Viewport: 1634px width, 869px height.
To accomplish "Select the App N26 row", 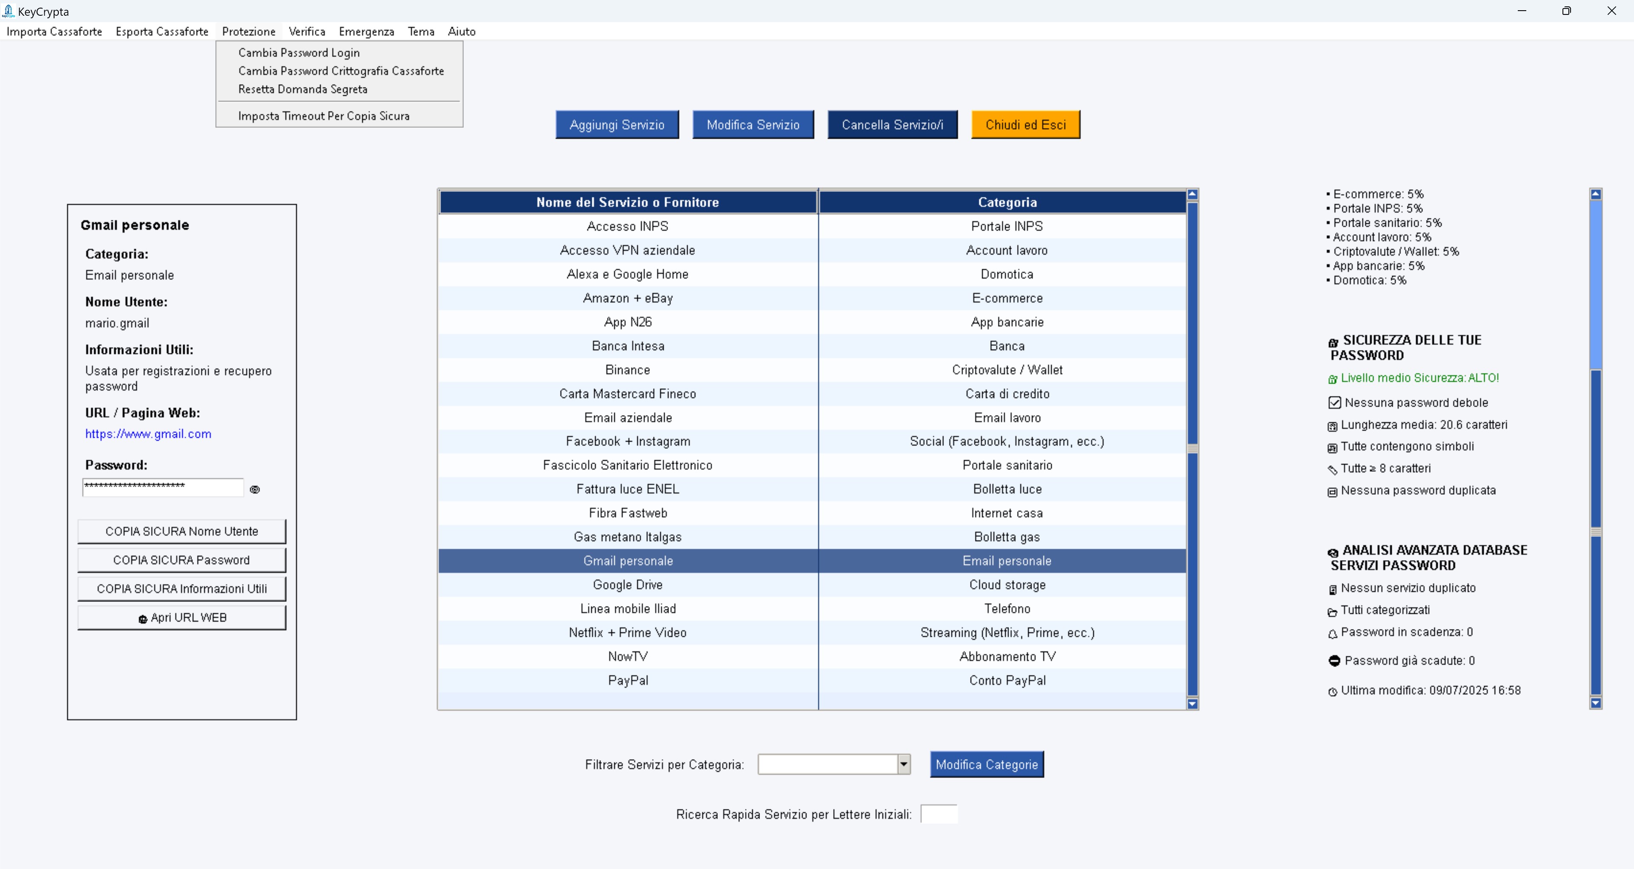I will point(812,322).
